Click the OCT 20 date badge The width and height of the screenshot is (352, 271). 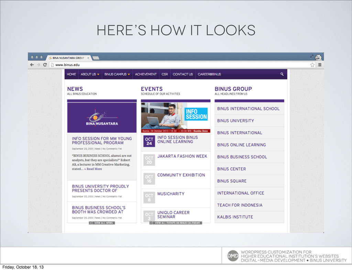pyautogui.click(x=149, y=160)
